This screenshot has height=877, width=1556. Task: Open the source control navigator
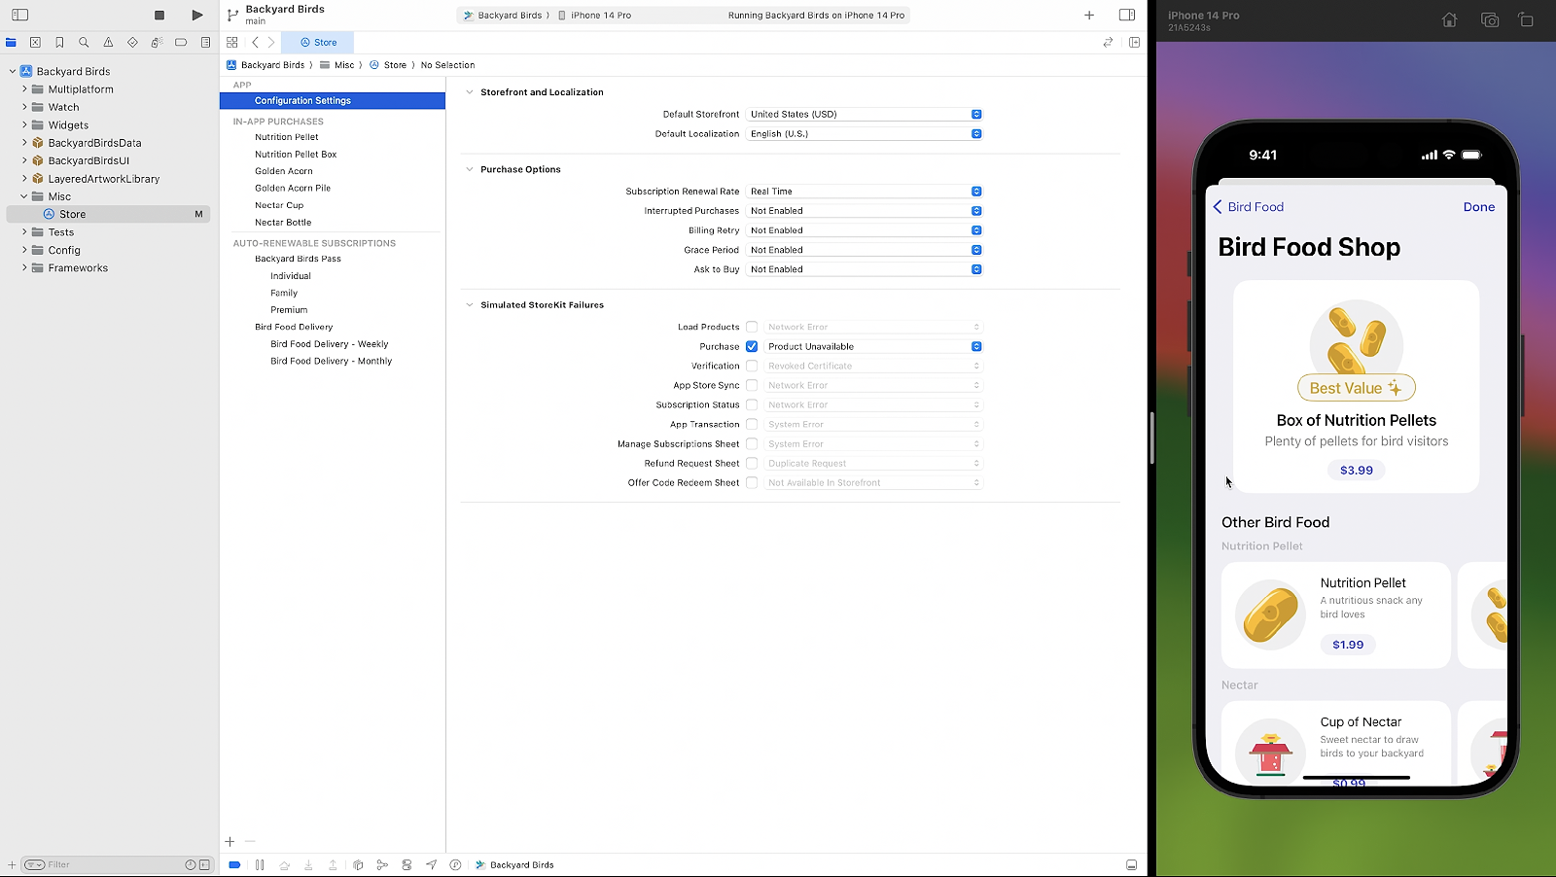point(35,43)
